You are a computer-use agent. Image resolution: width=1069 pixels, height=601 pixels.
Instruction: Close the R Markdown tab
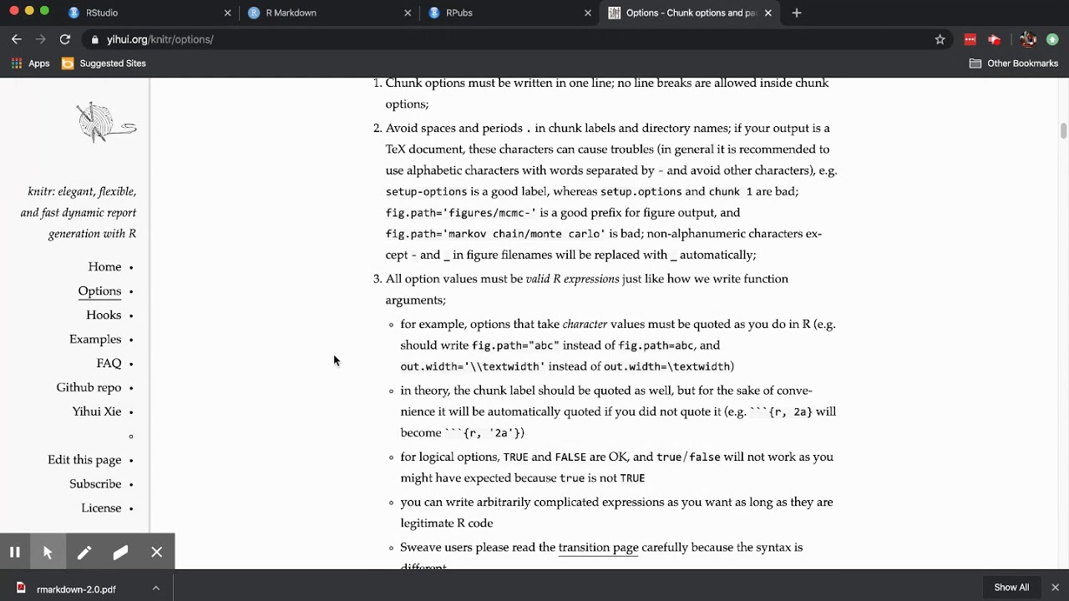point(408,13)
